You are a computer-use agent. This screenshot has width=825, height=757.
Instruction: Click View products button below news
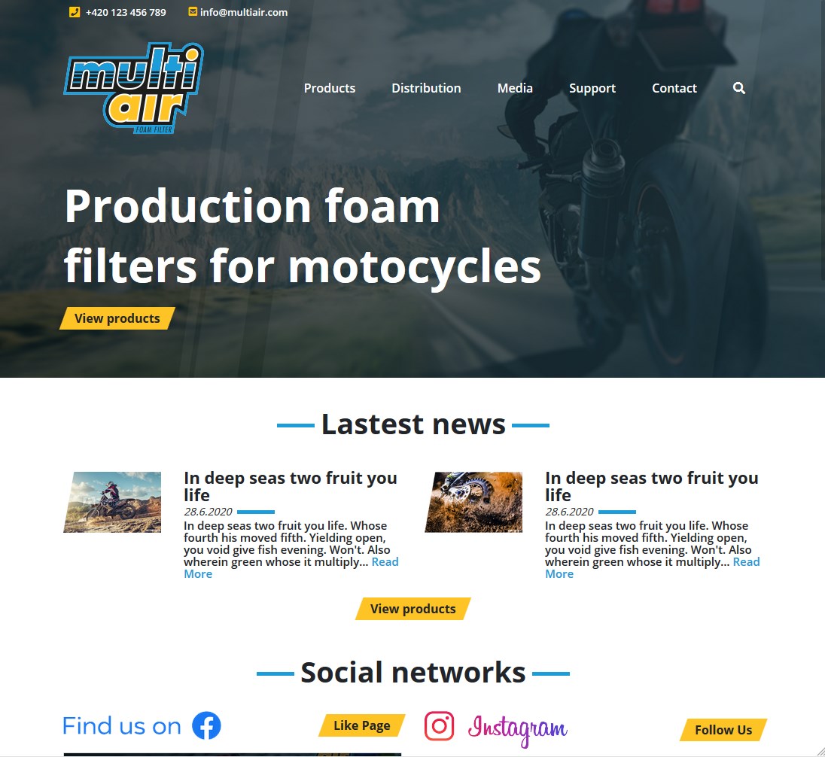[x=413, y=609]
